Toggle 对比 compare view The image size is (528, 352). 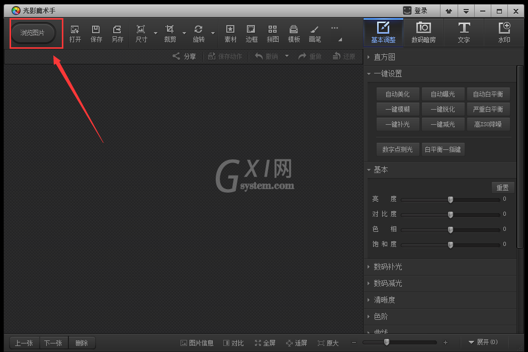(x=233, y=343)
